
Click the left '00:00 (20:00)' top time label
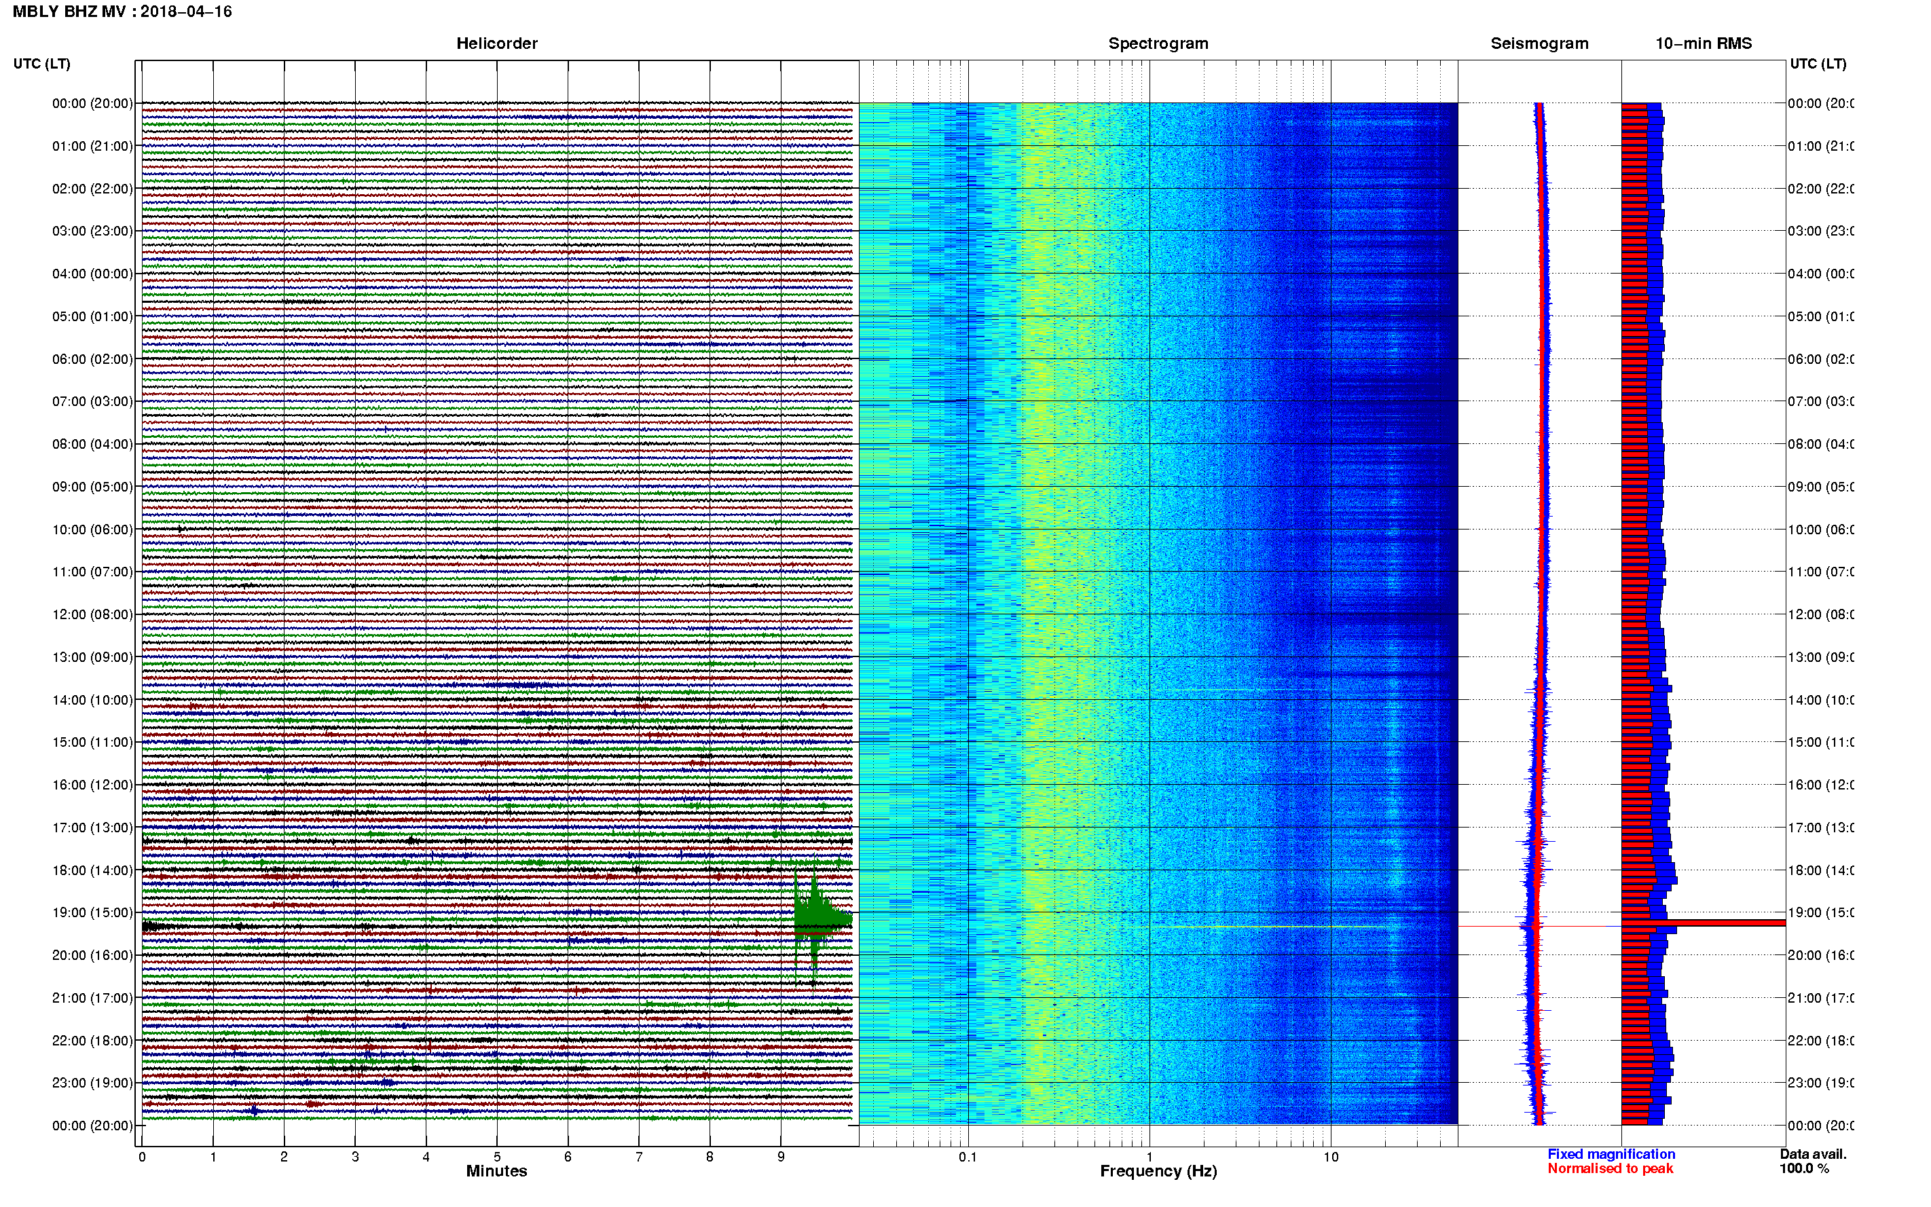click(x=92, y=104)
